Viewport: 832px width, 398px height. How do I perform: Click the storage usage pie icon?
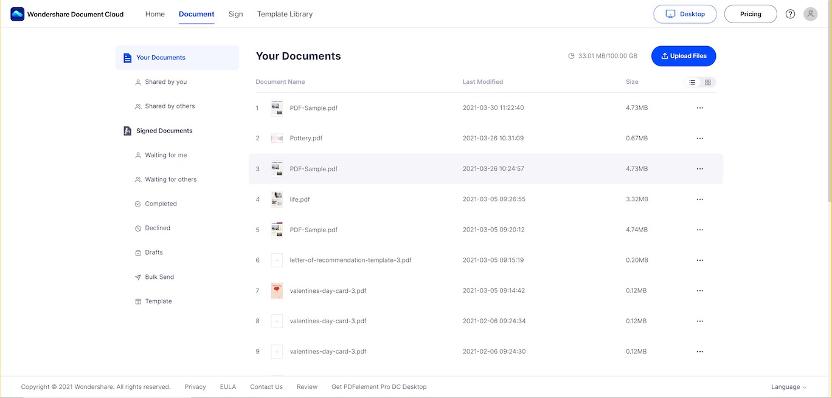coord(571,56)
